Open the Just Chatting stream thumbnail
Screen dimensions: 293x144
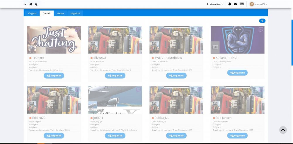point(54,40)
